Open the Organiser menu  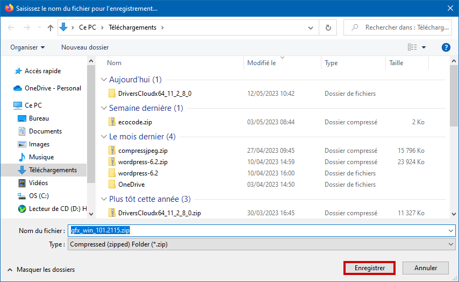tap(27, 47)
